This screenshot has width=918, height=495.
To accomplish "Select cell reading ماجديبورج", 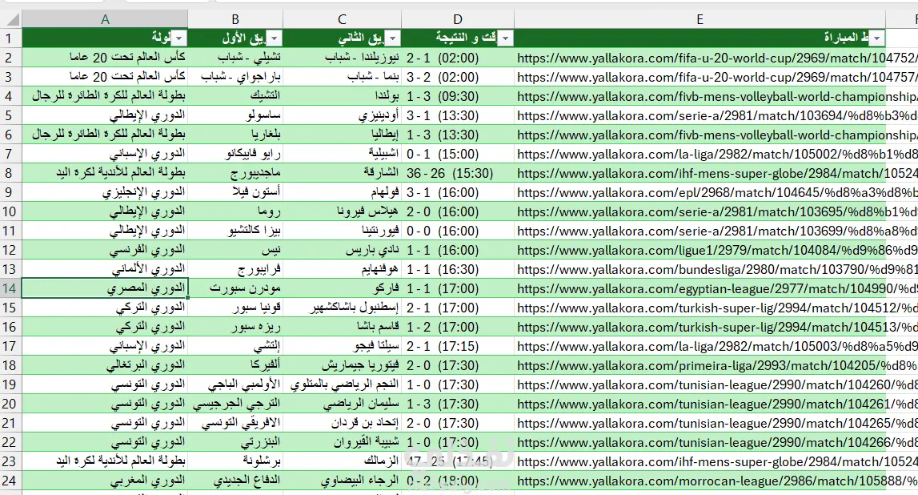I will [235, 173].
